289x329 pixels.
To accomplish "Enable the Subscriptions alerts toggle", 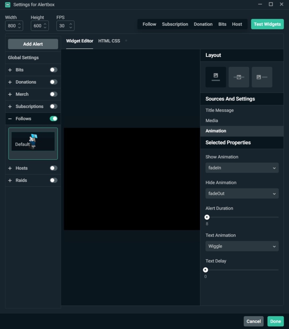I will coord(54,106).
